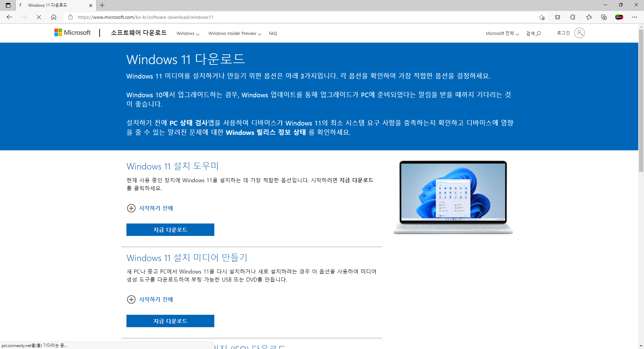Open a new browser tab

click(x=102, y=5)
